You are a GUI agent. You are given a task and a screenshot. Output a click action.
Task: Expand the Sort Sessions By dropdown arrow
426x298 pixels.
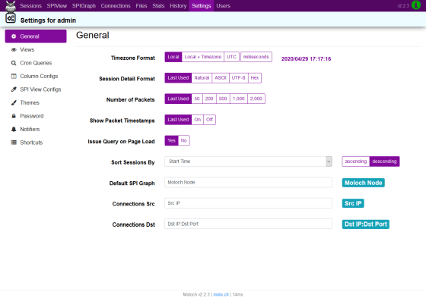click(329, 162)
